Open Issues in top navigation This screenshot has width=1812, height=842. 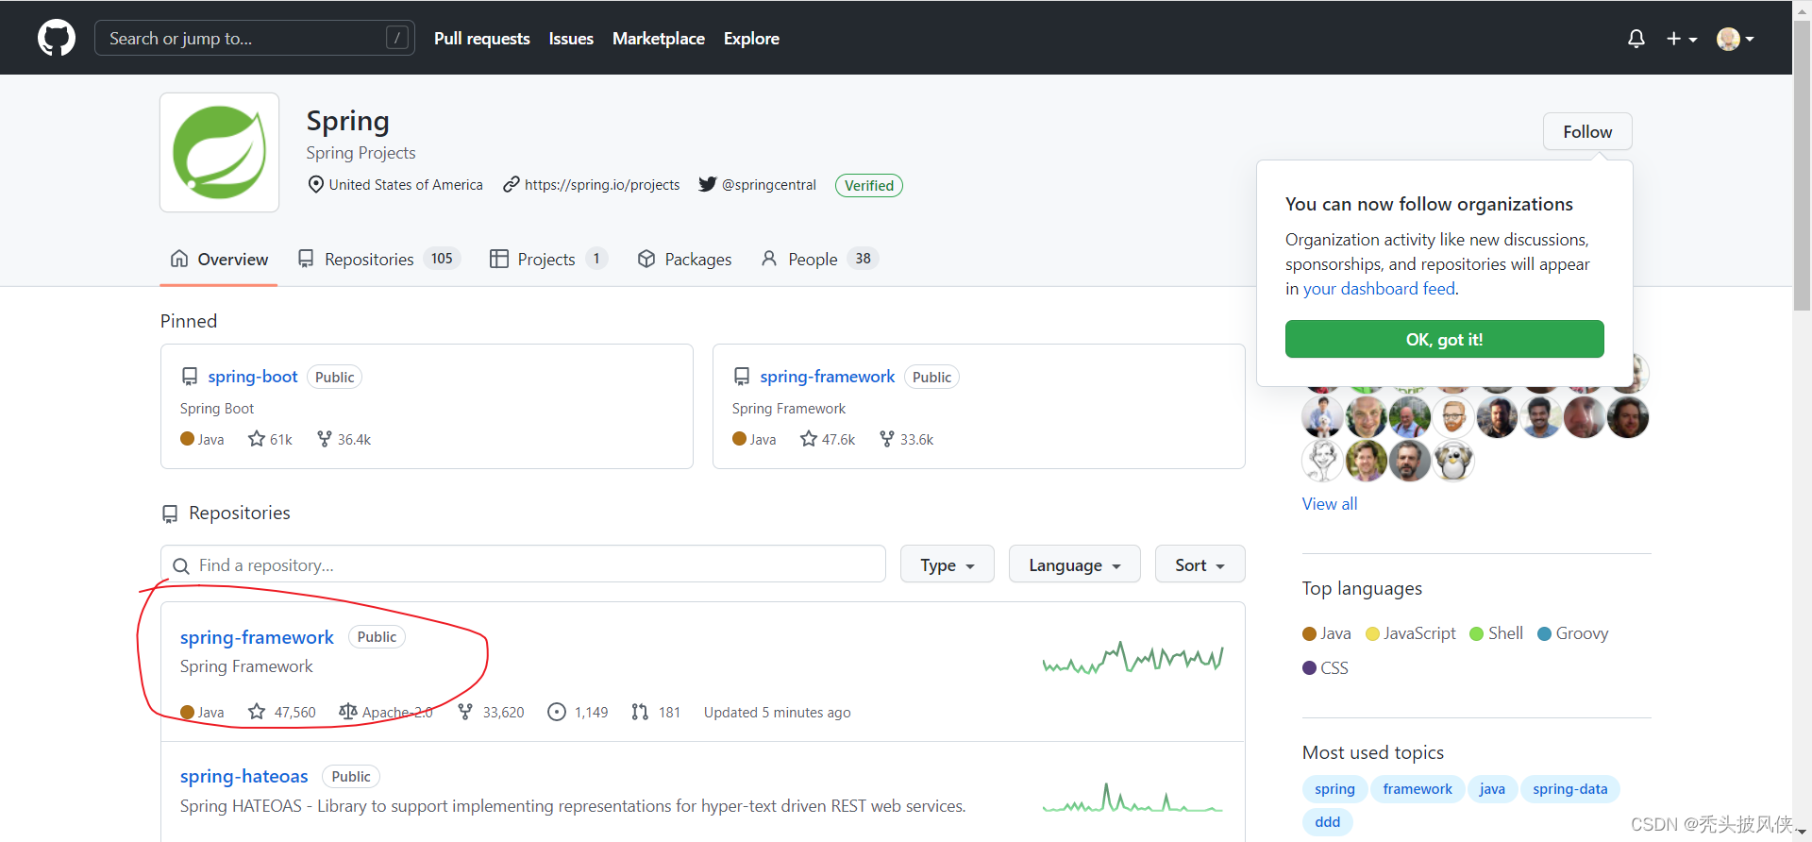point(571,39)
